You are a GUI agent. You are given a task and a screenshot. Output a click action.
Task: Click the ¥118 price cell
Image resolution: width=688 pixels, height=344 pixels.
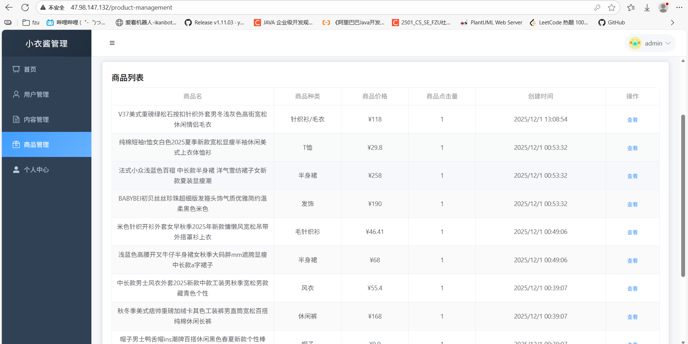click(375, 119)
